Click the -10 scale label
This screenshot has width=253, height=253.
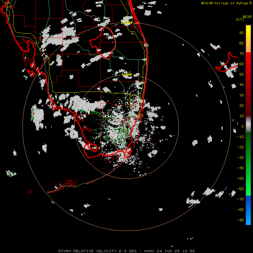coord(240,137)
